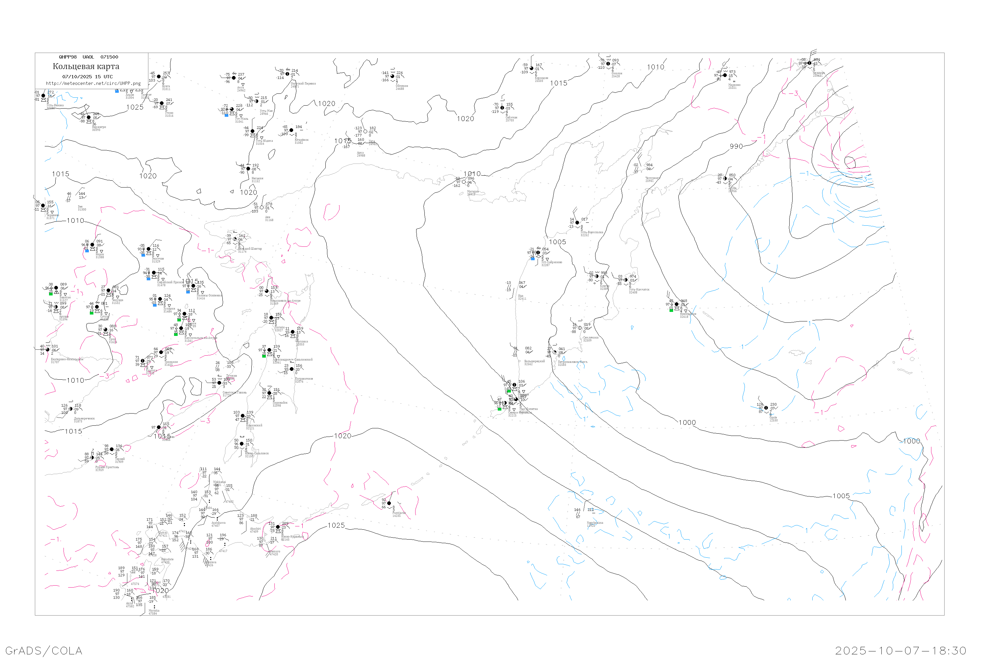Click the Opole station half-filled circle
This screenshot has width=987, height=658.
(x=766, y=408)
